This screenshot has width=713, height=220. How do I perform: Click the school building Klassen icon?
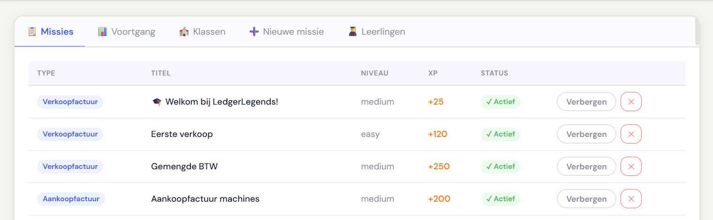point(184,32)
